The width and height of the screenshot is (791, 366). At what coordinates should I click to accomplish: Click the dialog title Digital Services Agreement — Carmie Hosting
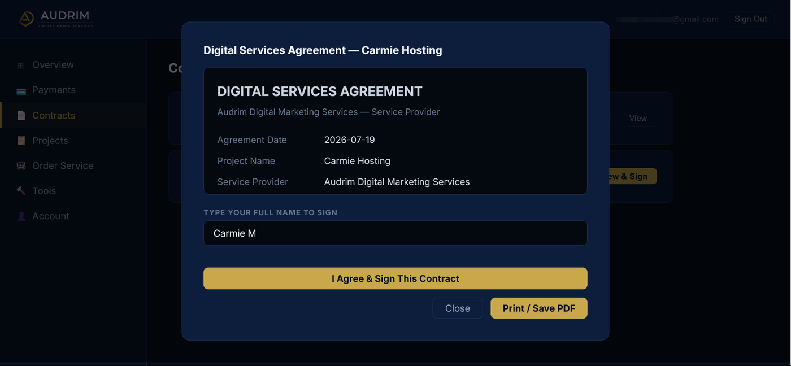323,50
